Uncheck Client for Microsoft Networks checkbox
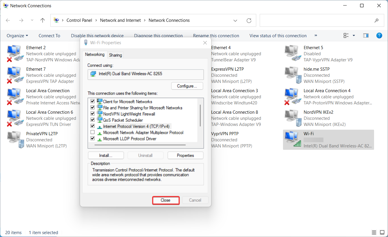This screenshot has width=388, height=237. (92, 101)
